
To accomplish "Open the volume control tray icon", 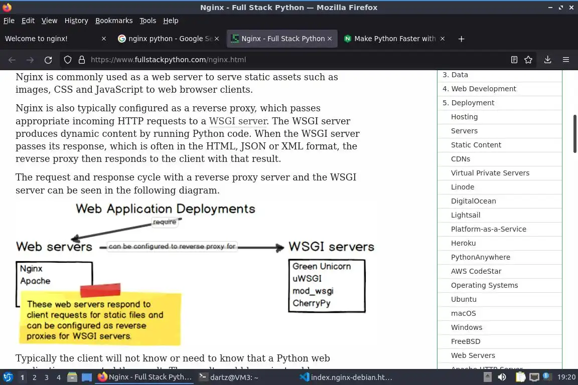I will click(x=502, y=377).
